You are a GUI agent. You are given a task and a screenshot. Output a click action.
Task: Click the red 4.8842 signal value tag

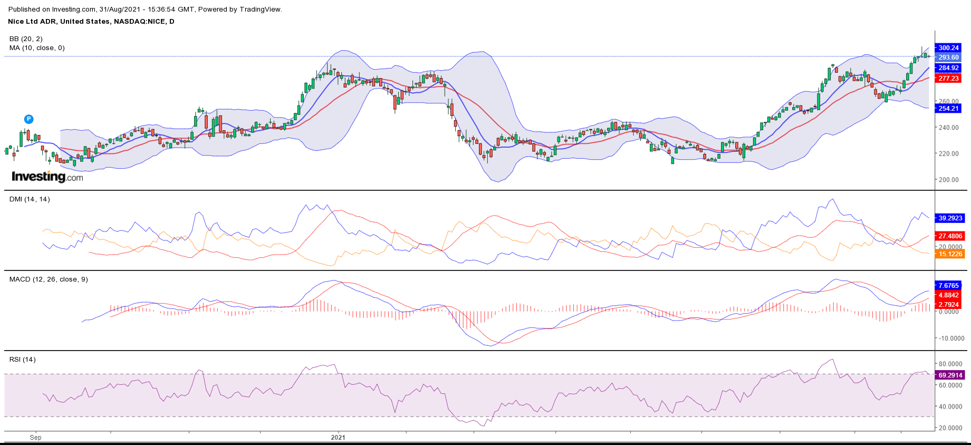tap(948, 295)
